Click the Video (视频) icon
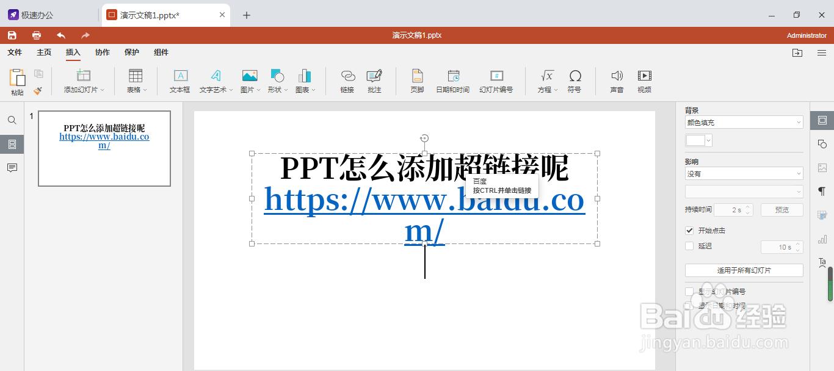 coord(644,76)
